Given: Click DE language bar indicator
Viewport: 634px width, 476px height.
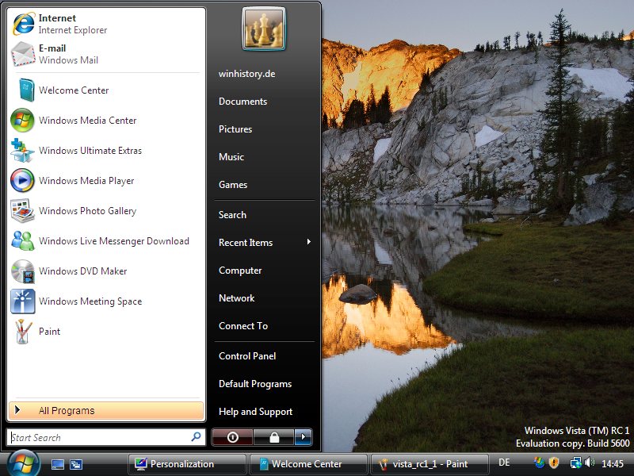Looking at the screenshot, I should click(504, 463).
